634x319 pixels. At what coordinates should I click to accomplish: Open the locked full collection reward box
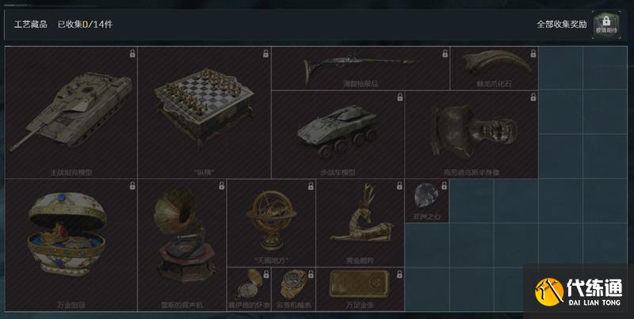[x=606, y=25]
